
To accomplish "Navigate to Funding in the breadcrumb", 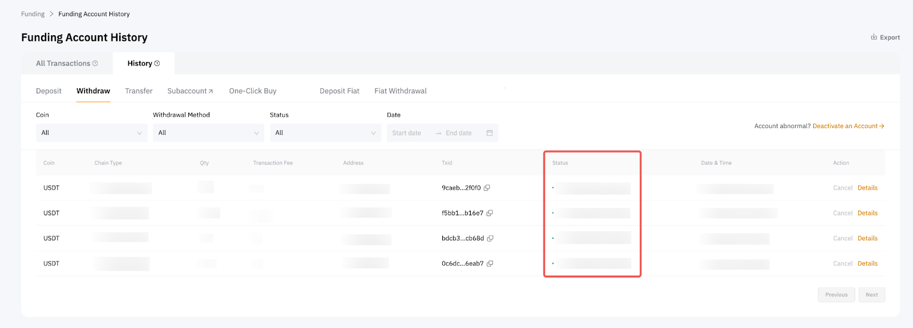I will point(33,14).
